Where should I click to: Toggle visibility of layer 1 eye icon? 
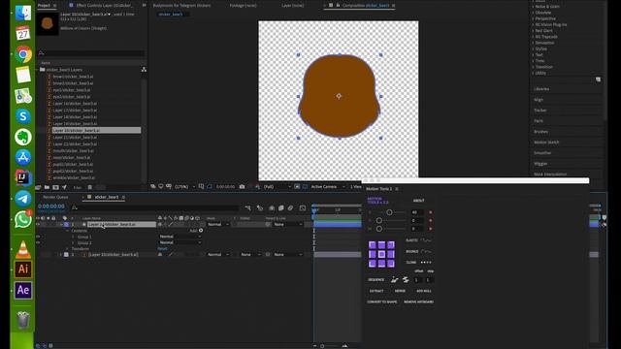click(x=38, y=224)
